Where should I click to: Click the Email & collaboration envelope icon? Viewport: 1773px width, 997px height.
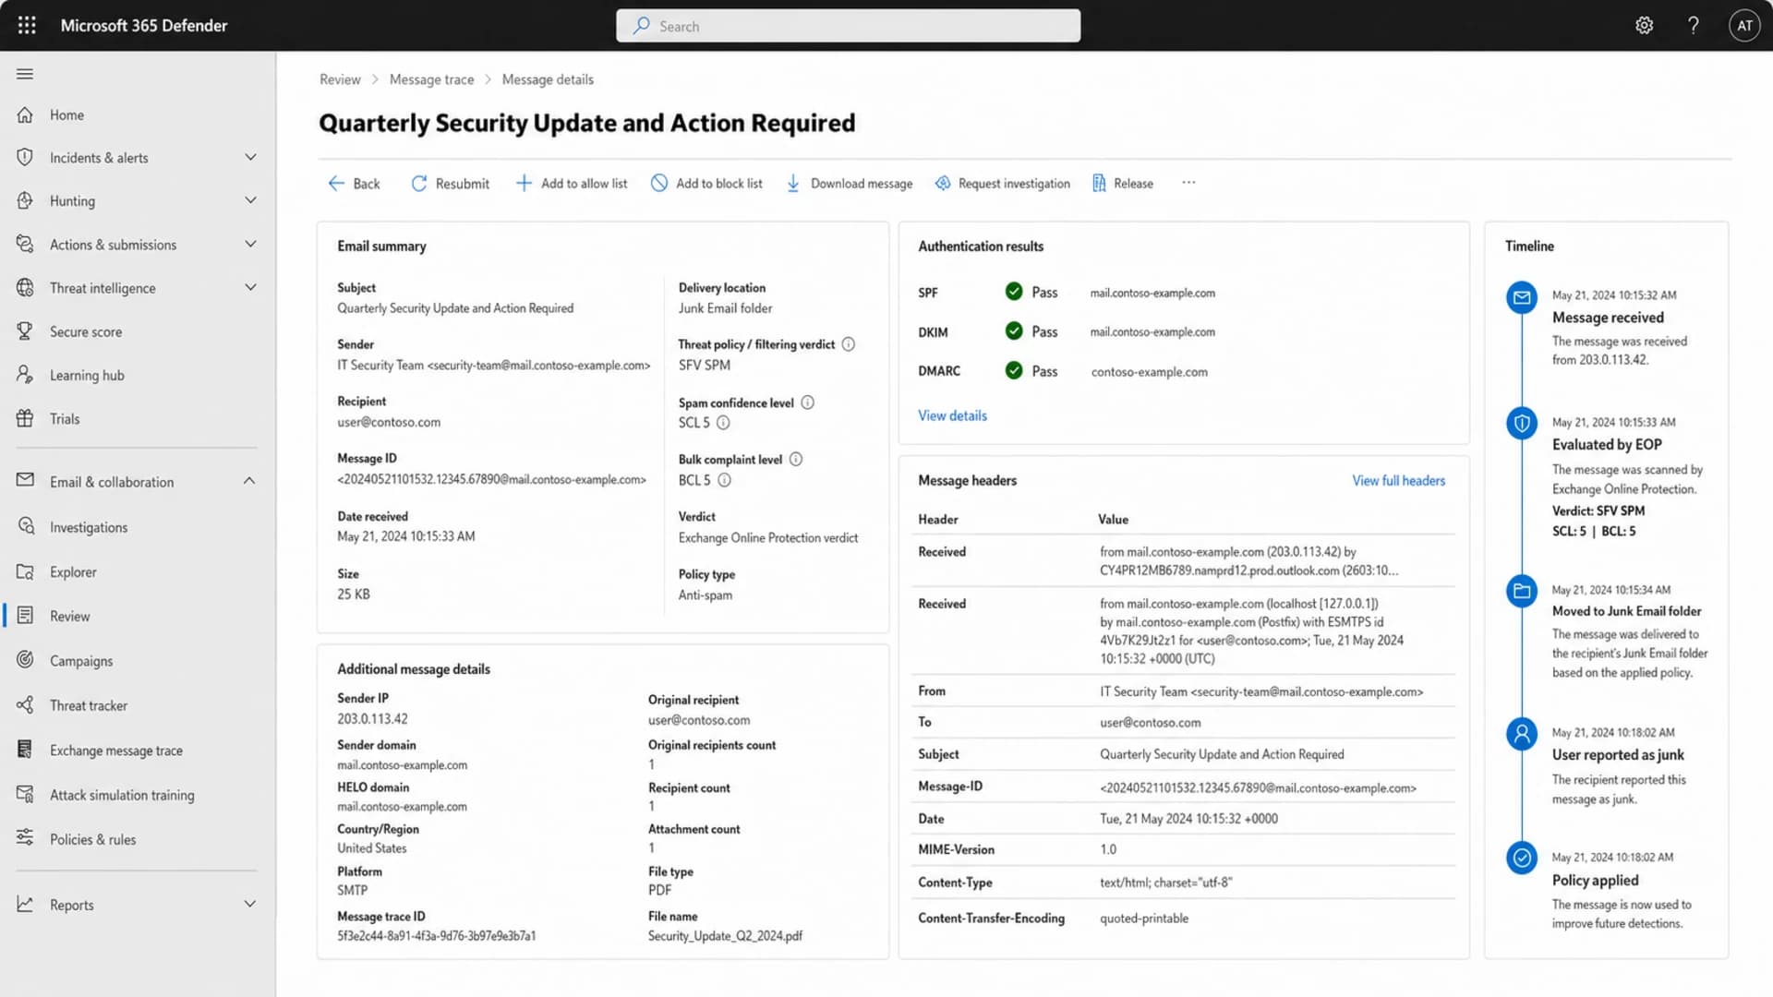point(25,480)
